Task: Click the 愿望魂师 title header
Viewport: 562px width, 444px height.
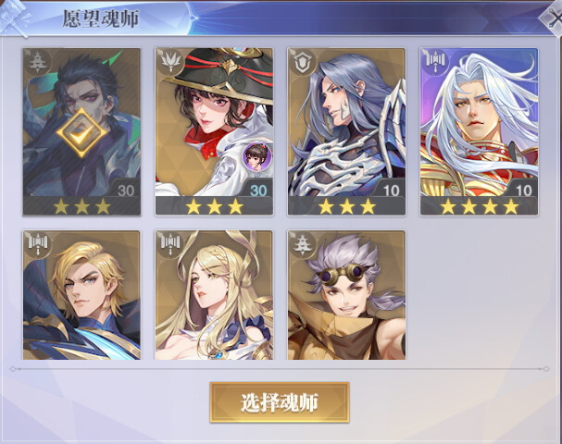Action: 100,18
